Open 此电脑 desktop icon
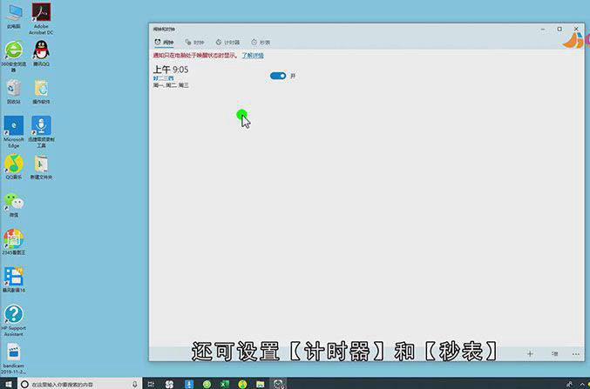Screen dimensions: 590x389 14,17
